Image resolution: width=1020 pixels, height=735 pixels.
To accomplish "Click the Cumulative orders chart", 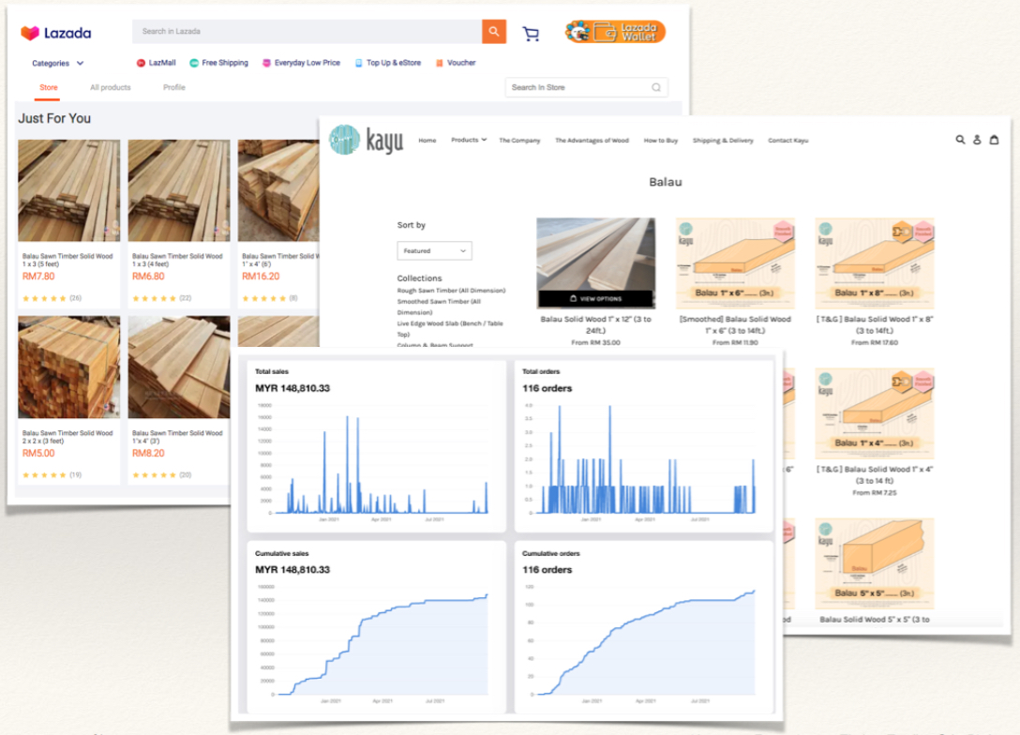I will point(640,641).
